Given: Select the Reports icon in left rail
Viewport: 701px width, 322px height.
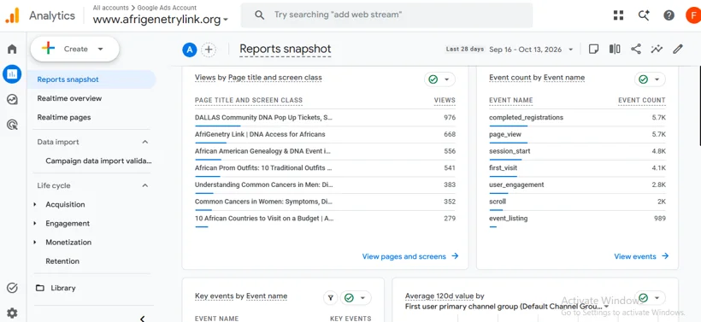Looking at the screenshot, I should (x=12, y=74).
